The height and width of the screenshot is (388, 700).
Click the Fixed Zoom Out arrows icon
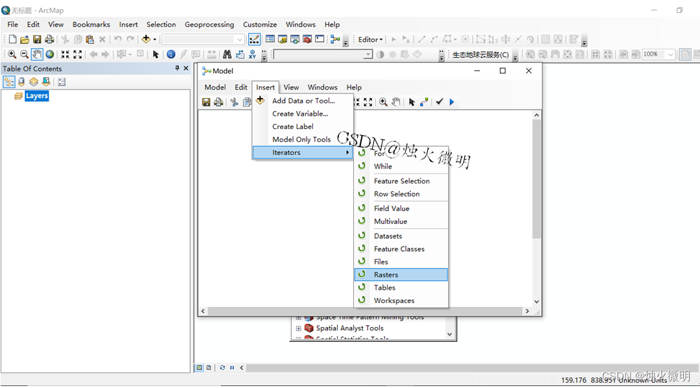[78, 55]
